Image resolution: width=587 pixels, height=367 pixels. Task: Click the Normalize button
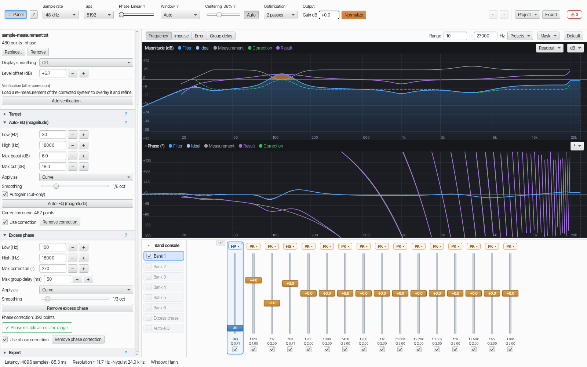pos(354,15)
